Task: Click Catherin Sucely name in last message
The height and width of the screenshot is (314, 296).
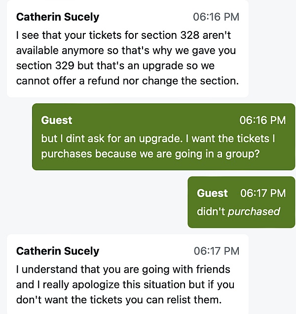Action: coord(58,251)
